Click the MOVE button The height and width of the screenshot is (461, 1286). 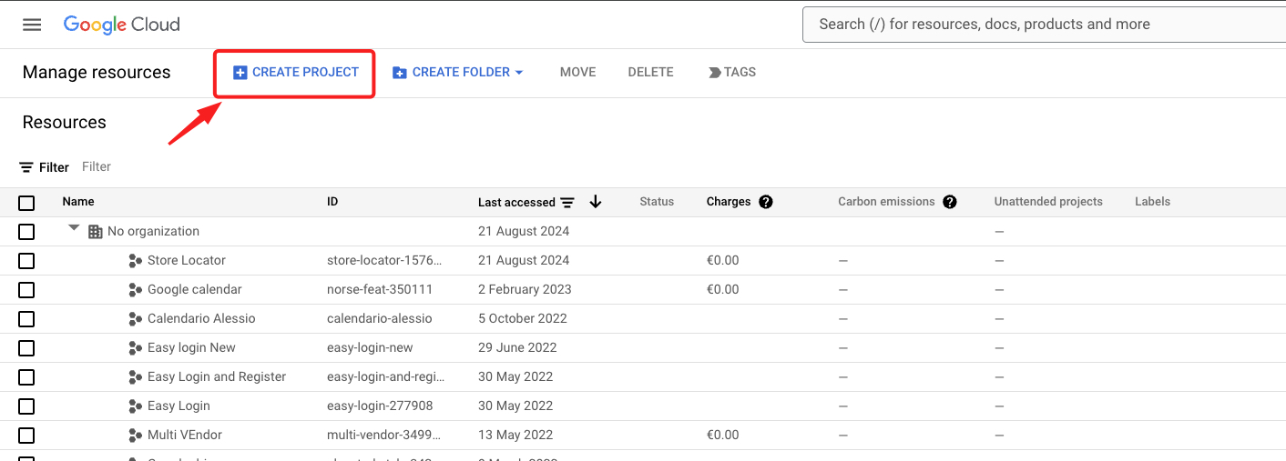pyautogui.click(x=577, y=73)
